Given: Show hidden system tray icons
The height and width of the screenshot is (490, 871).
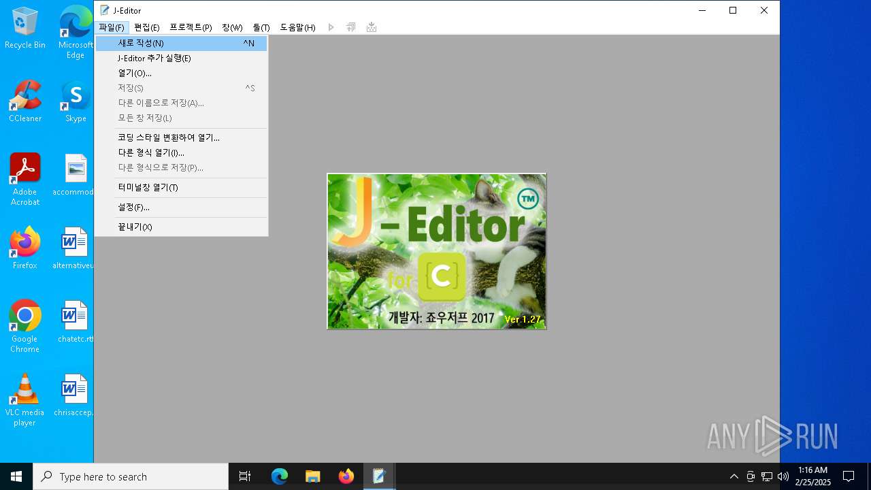Looking at the screenshot, I should tap(734, 476).
